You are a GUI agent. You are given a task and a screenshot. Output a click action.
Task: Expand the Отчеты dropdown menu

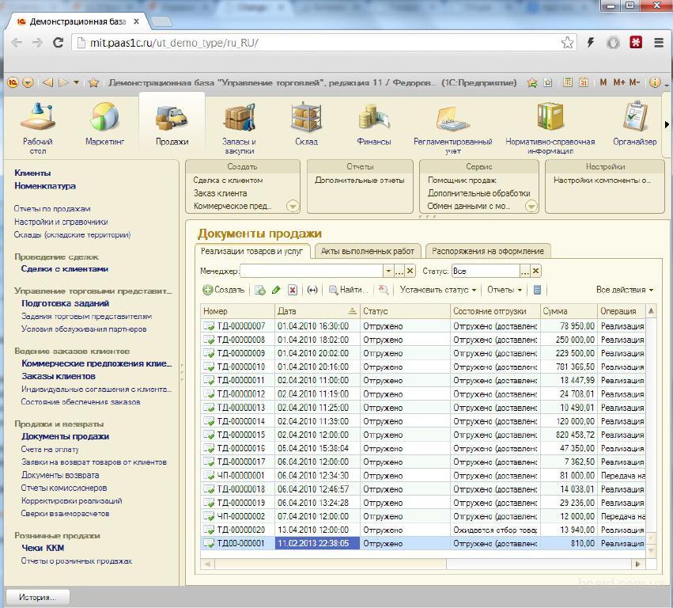pos(504,291)
